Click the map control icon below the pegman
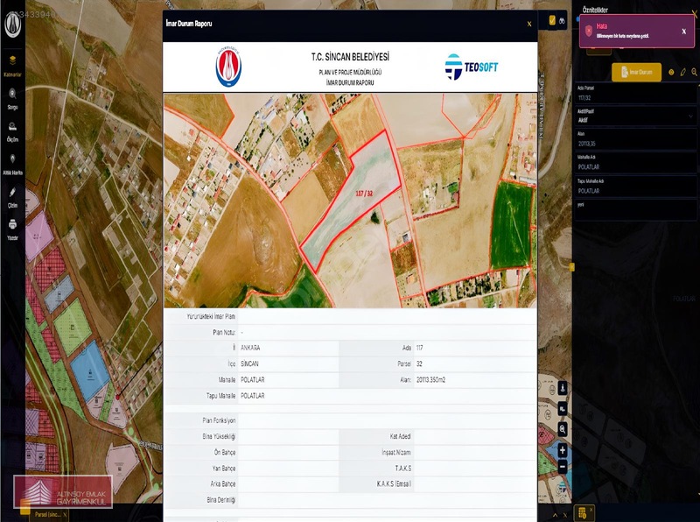 [x=563, y=408]
